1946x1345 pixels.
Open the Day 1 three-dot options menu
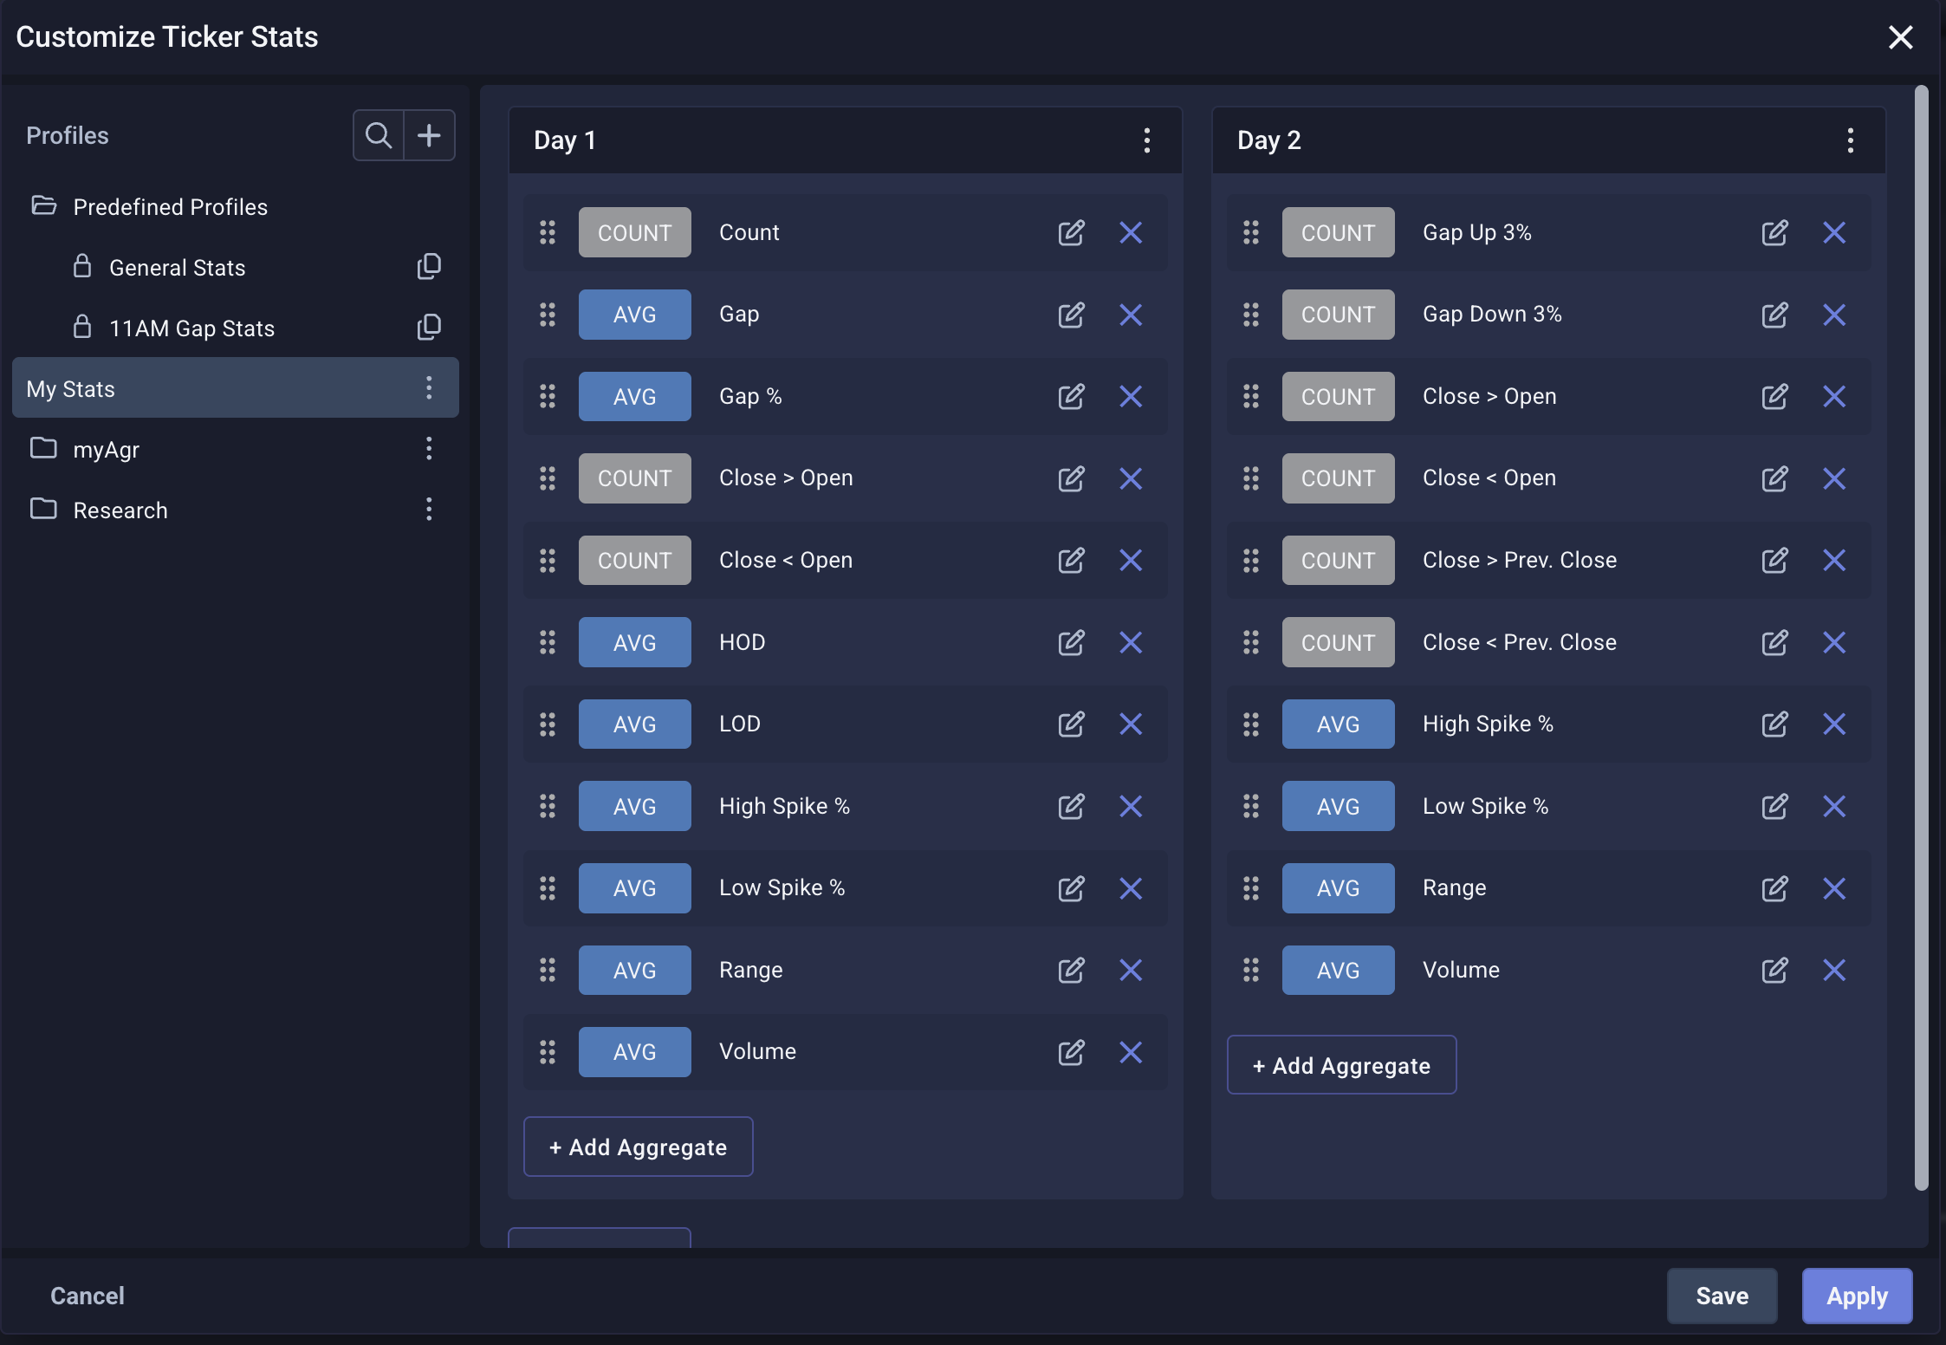tap(1146, 140)
